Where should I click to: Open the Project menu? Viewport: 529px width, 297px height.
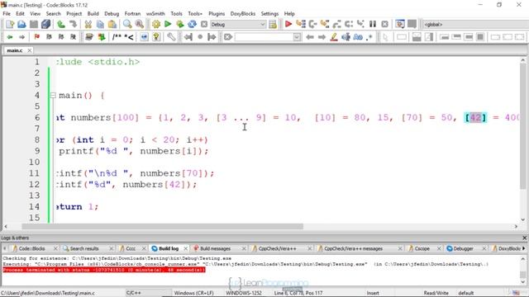[x=74, y=14]
